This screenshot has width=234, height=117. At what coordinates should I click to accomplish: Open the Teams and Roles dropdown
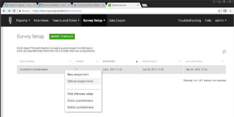pyautogui.click(x=66, y=20)
